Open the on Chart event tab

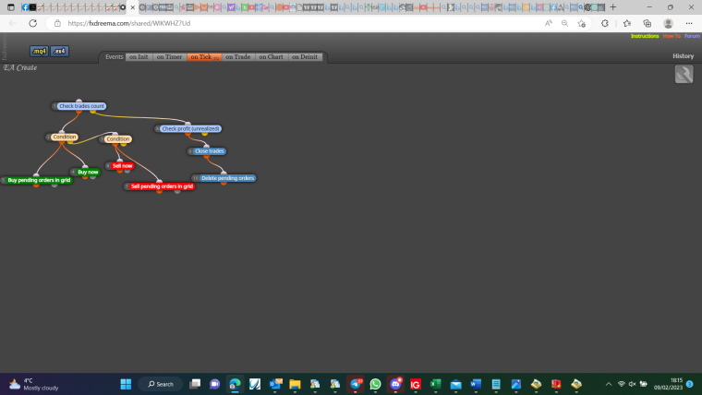point(271,57)
